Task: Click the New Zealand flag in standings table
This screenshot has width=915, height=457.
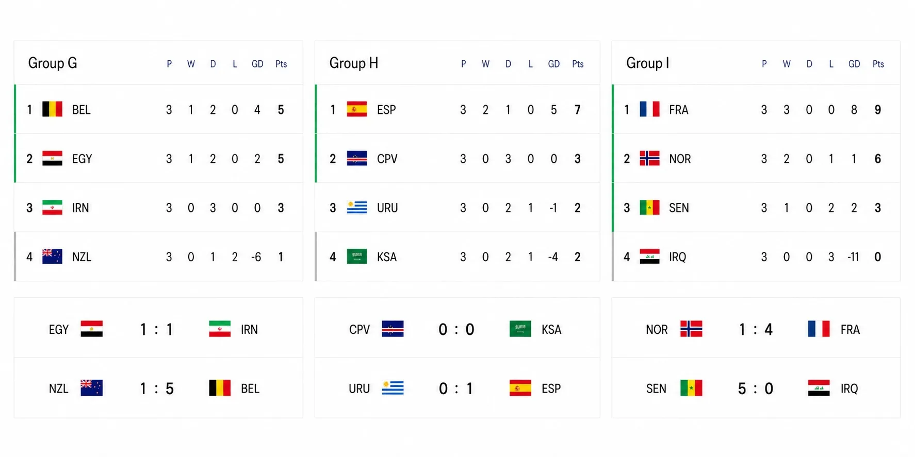Action: point(52,256)
